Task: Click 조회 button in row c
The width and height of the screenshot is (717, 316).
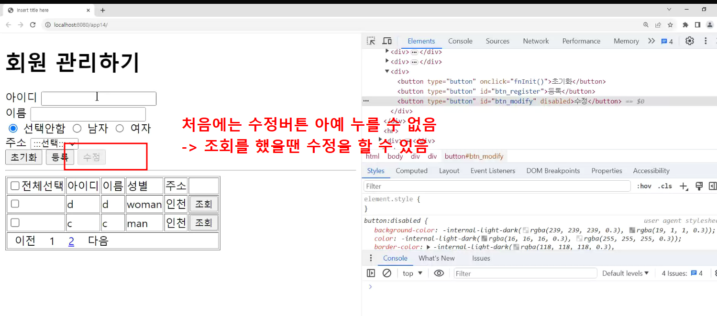Action: point(204,223)
